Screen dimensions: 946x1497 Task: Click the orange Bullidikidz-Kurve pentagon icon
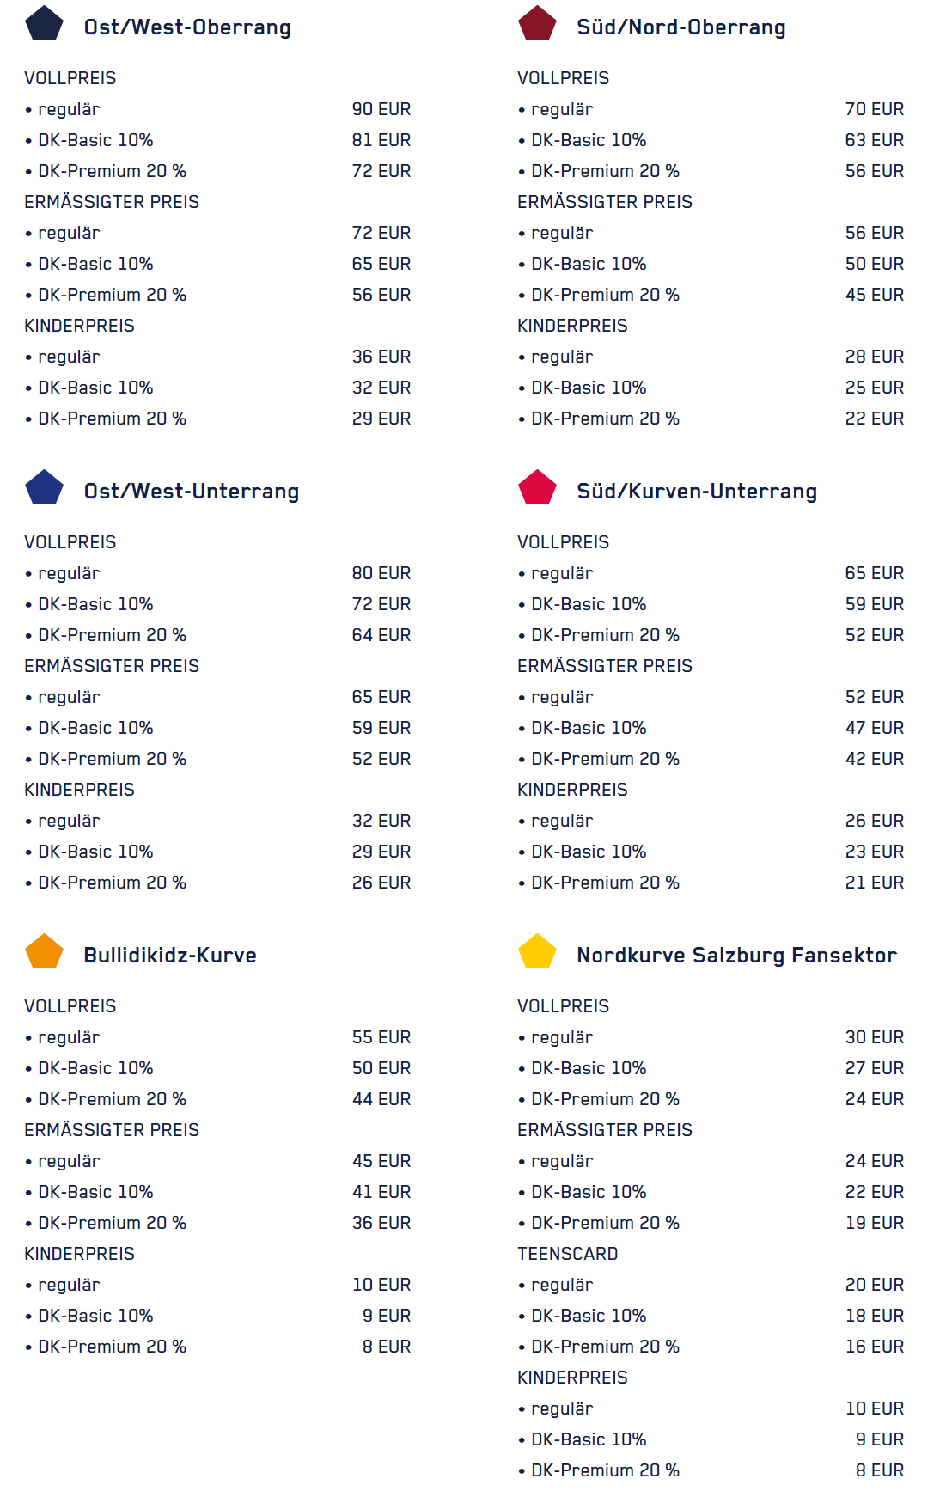coord(44,952)
